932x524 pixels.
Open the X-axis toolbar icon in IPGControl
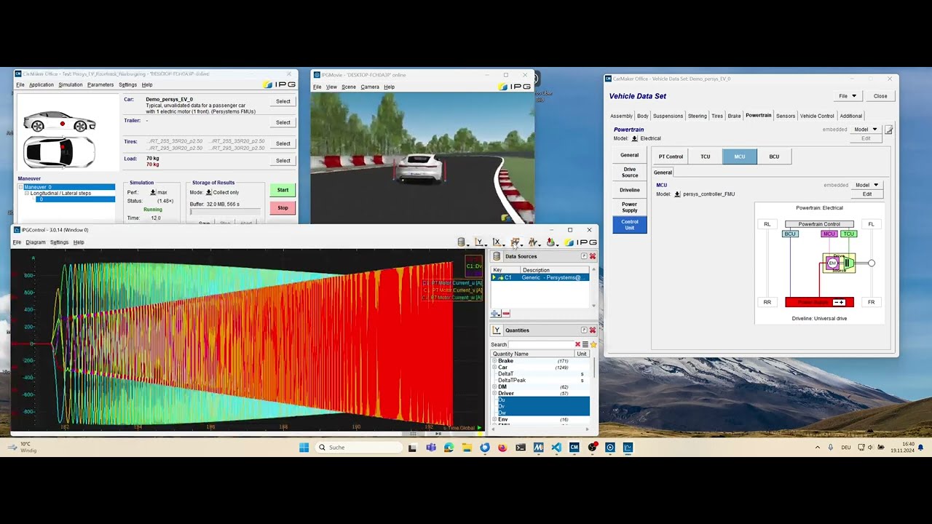[497, 242]
